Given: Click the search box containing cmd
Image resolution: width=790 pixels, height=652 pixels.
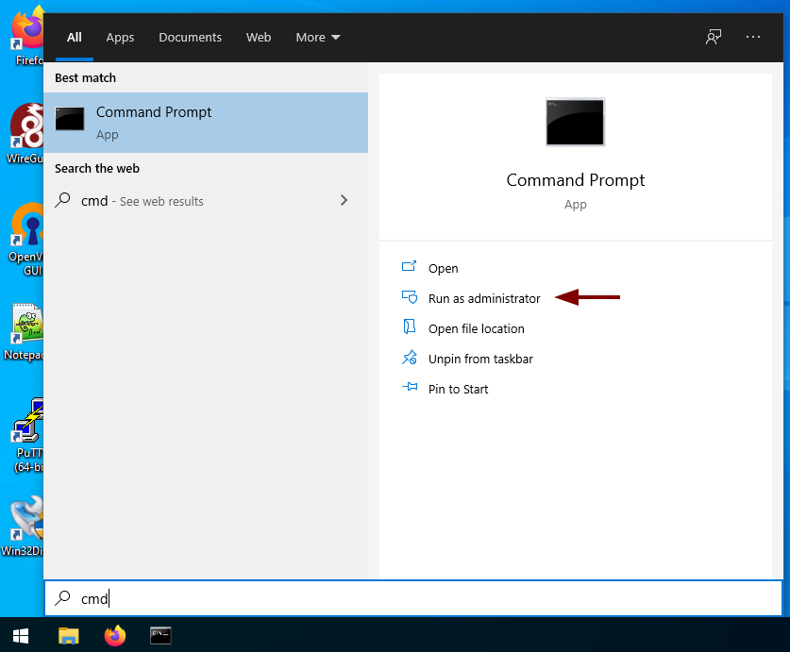Looking at the screenshot, I should (x=415, y=598).
